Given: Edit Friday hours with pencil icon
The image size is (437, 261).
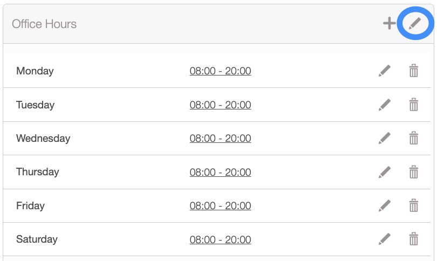Looking at the screenshot, I should tap(385, 205).
